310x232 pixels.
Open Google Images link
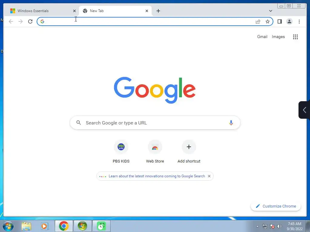[x=278, y=37]
